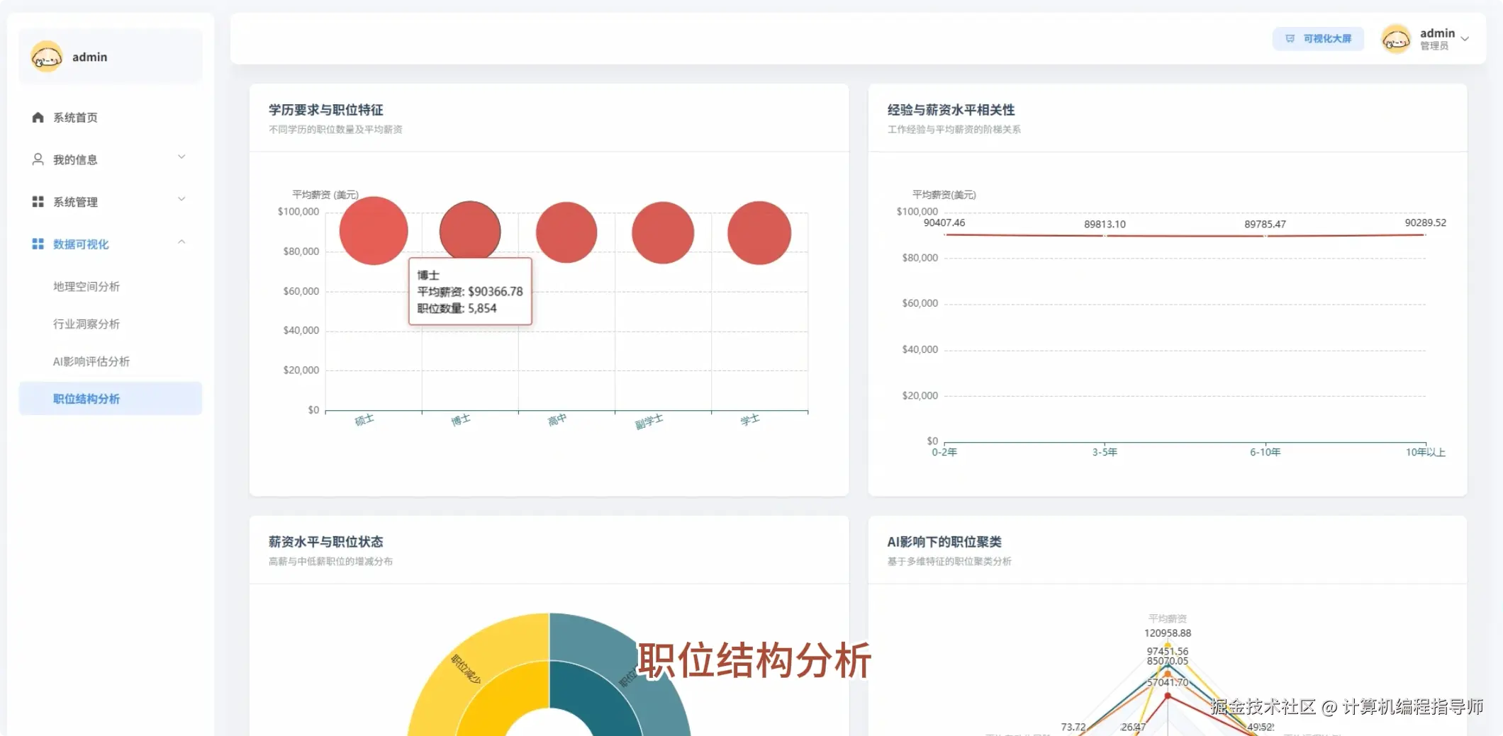Image resolution: width=1503 pixels, height=736 pixels.
Task: Click the 6-10年 axis label
Action: point(1265,452)
